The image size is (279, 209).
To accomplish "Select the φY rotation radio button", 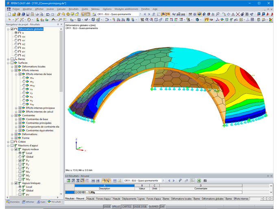I will point(16,52).
